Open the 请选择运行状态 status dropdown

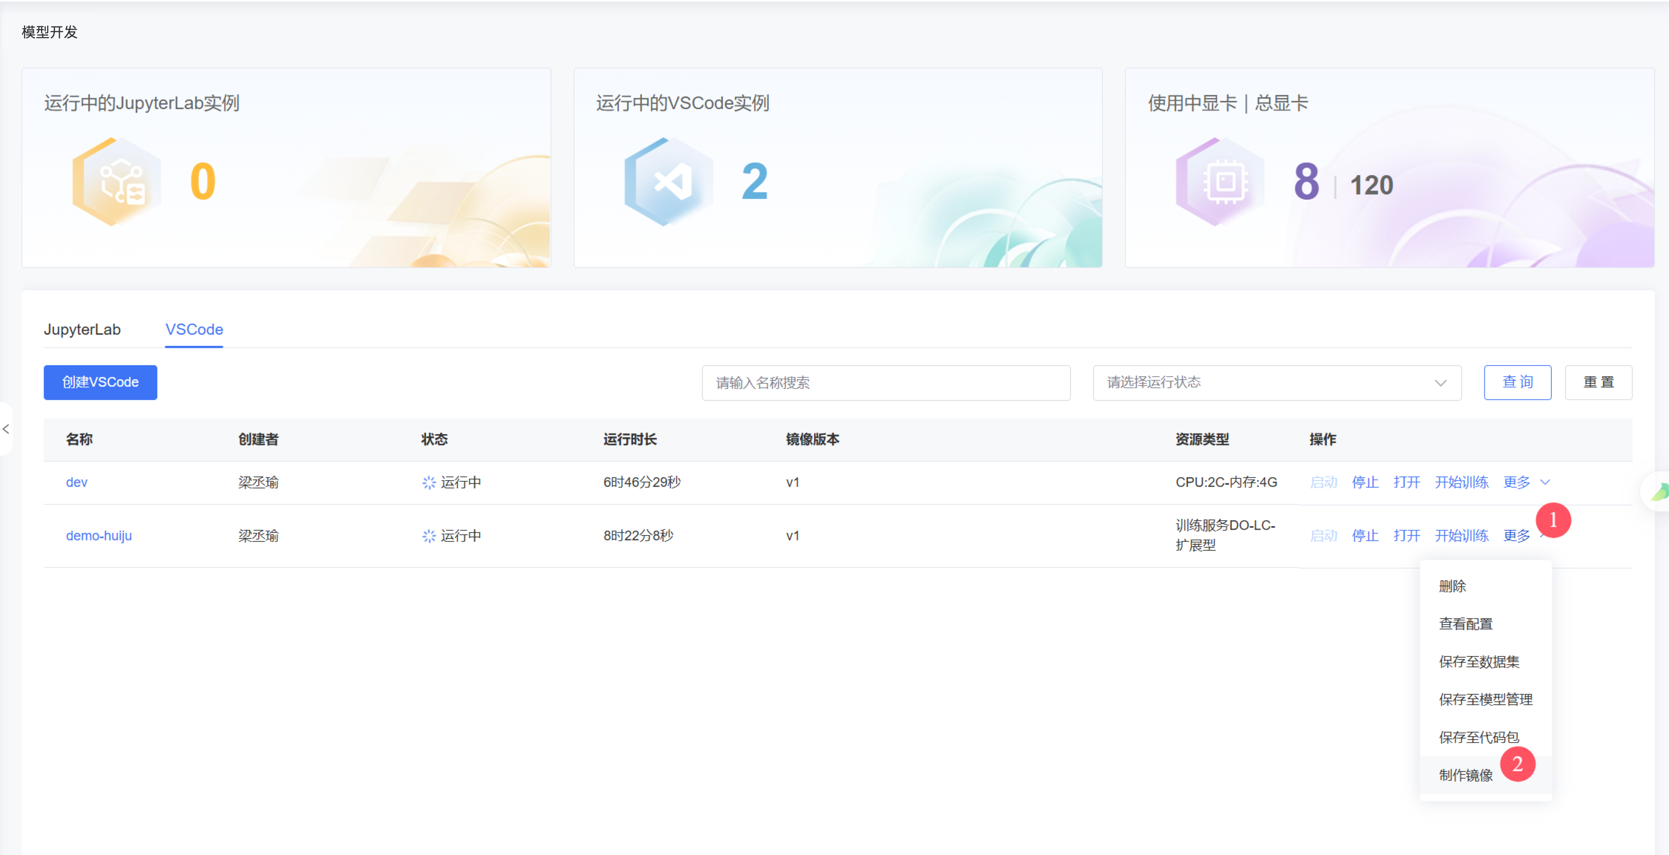[1276, 383]
